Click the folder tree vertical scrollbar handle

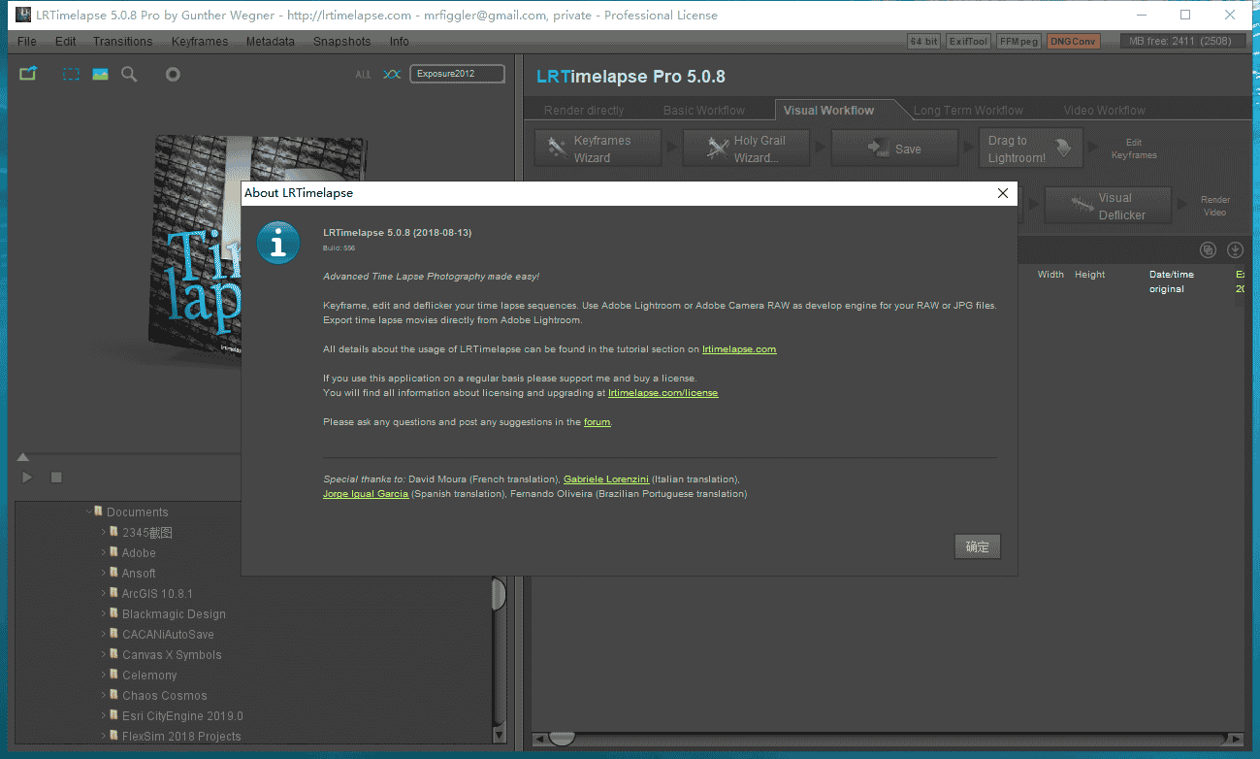499,594
